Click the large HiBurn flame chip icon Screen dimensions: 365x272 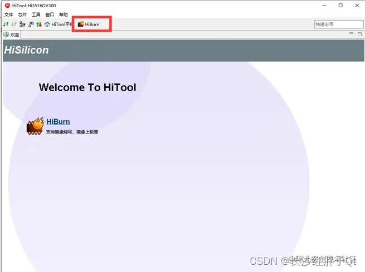pyautogui.click(x=35, y=126)
